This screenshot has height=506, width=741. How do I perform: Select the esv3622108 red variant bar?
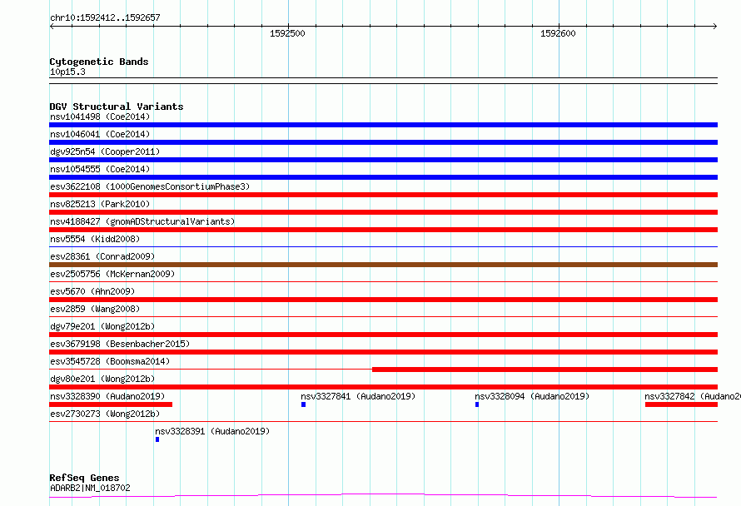(x=383, y=195)
